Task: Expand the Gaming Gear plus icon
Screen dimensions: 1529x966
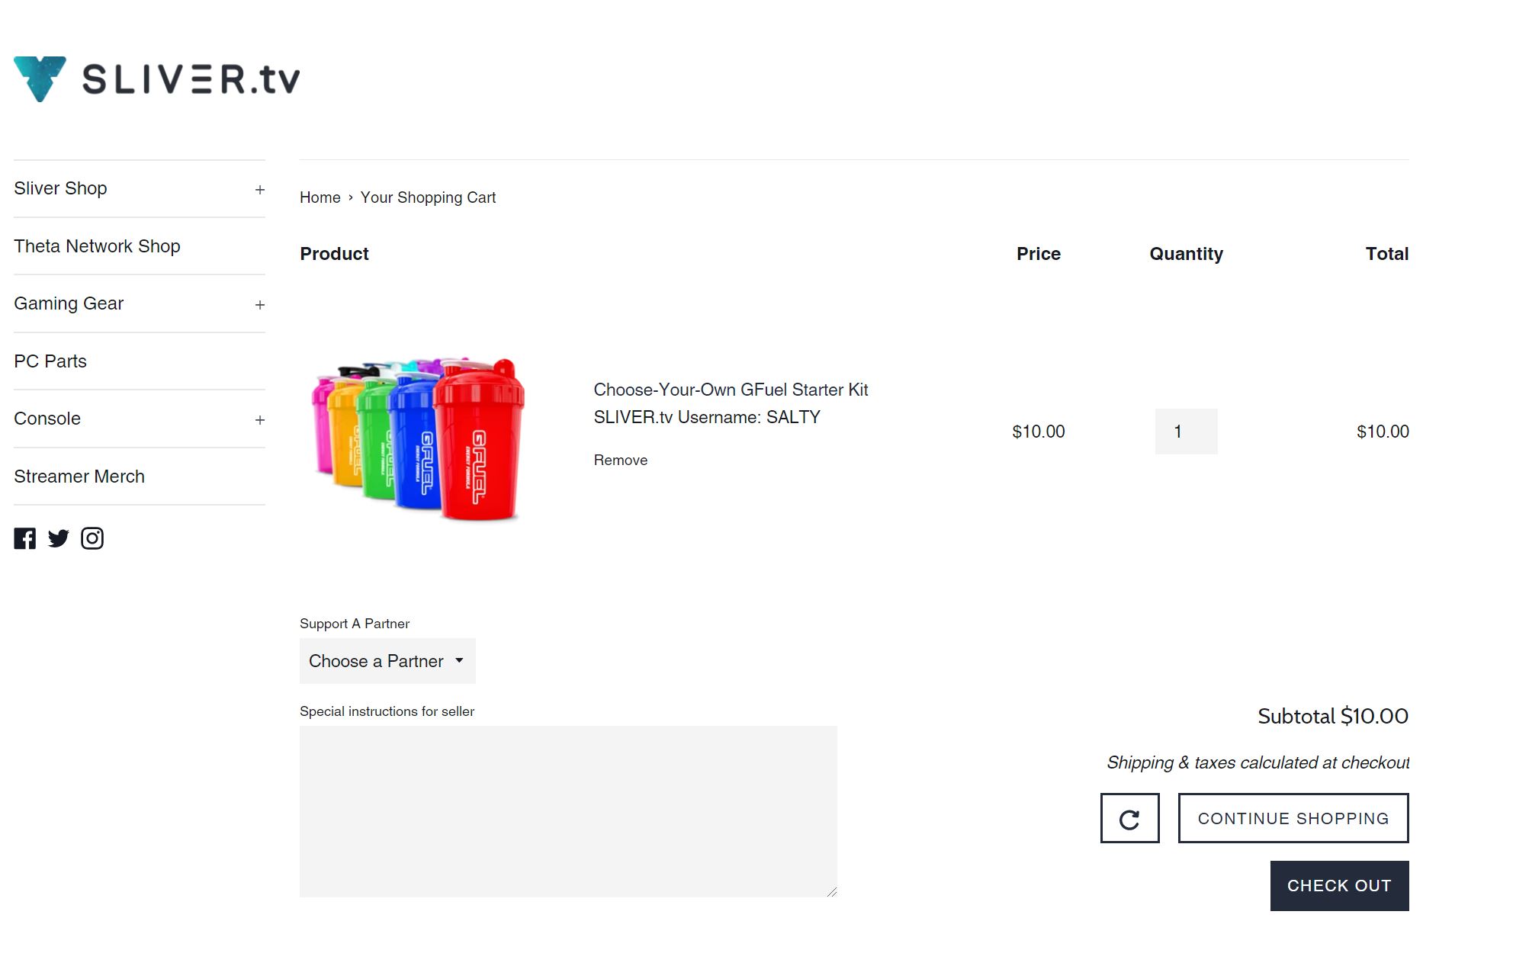Action: [x=260, y=305]
